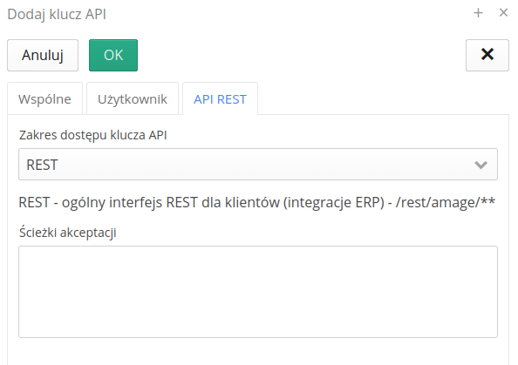518x365 pixels.
Task: Expand scope list via chevron arrow
Action: tap(481, 165)
